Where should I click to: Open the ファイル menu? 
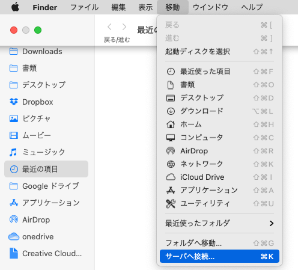click(84, 8)
